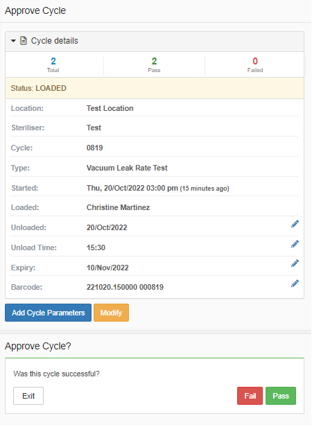
Task: Edit the Unloaded date pencil icon
Action: 295,225
